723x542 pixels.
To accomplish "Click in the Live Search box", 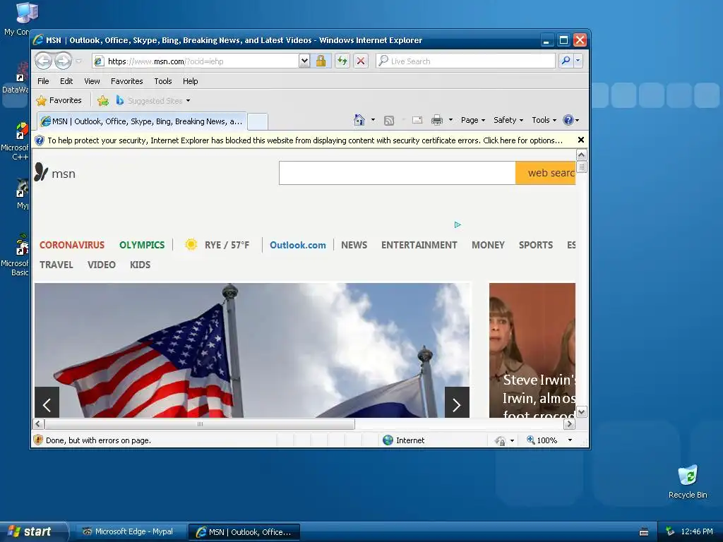I will [x=466, y=61].
